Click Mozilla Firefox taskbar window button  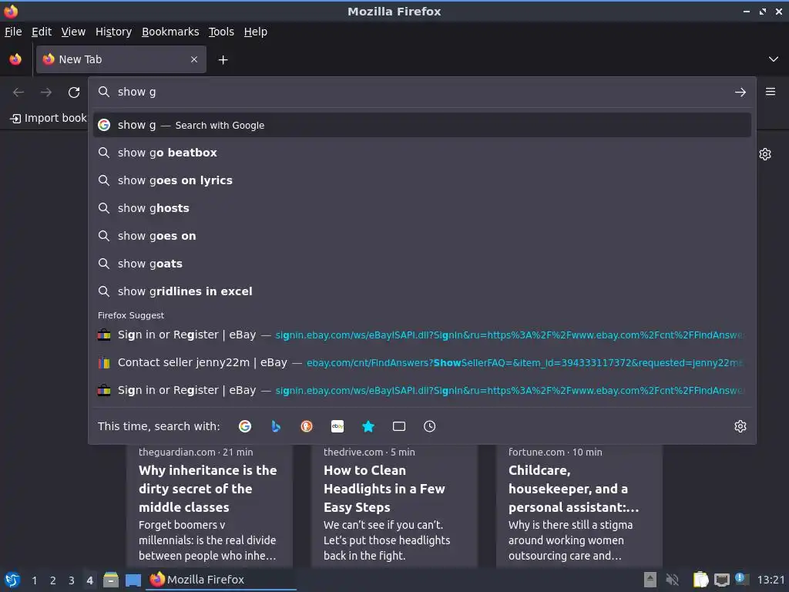(221, 580)
